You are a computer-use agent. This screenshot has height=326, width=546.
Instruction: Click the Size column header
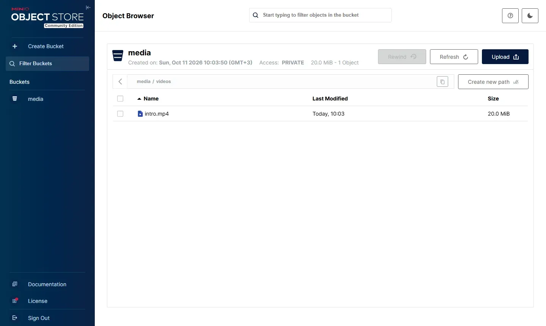(x=493, y=99)
